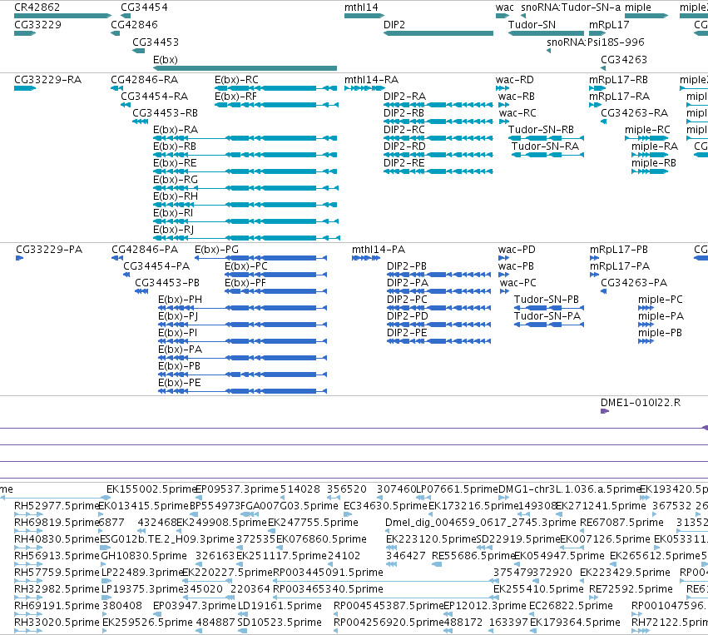The image size is (708, 635).
Task: Select EST RH52977.5prime
Action: coord(57,506)
